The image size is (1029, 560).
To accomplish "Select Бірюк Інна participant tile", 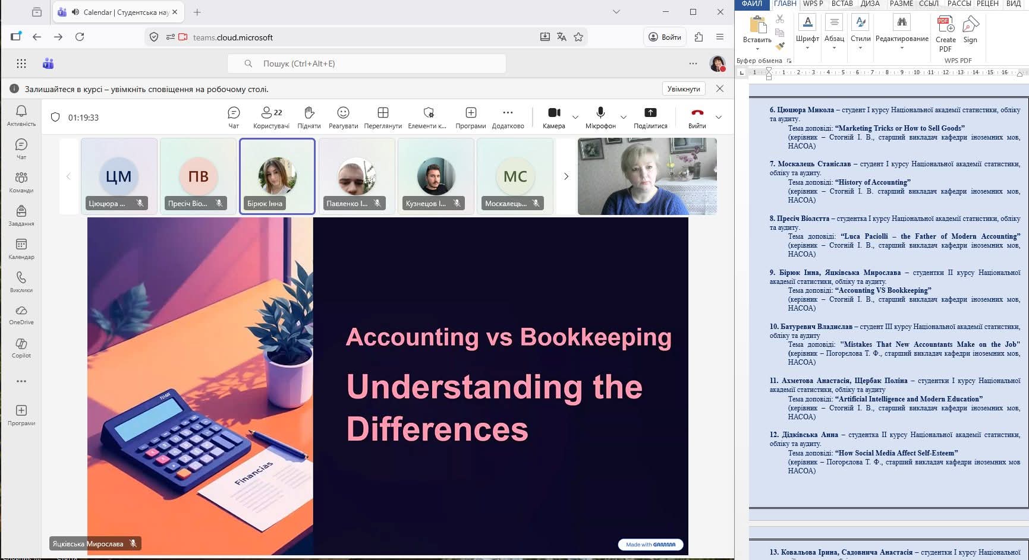I will tap(277, 176).
